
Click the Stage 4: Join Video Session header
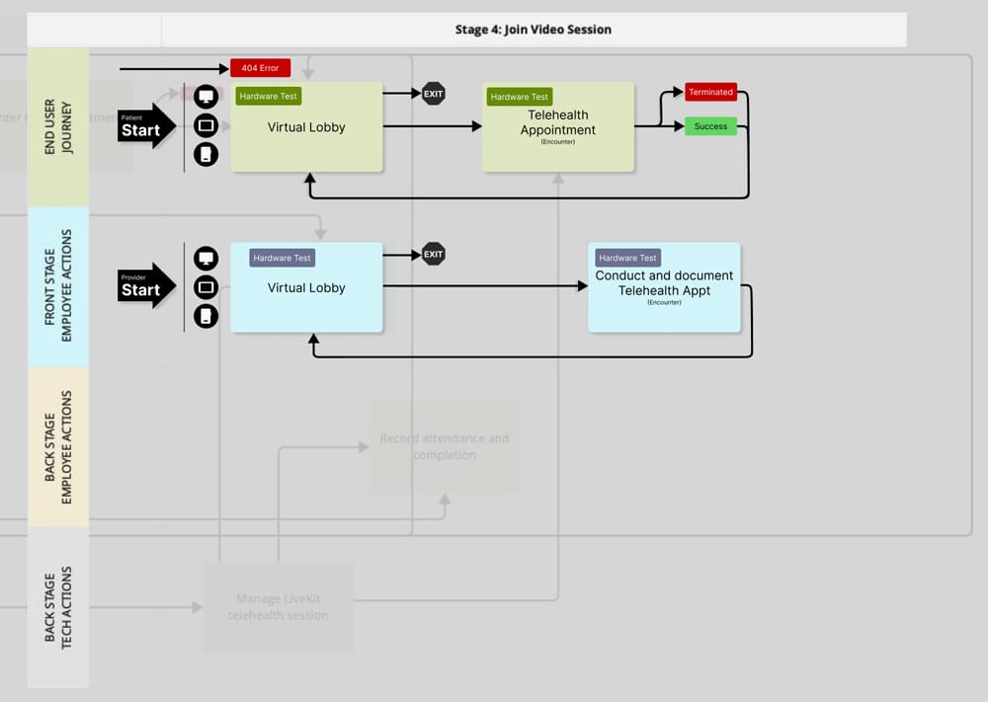[x=534, y=30]
